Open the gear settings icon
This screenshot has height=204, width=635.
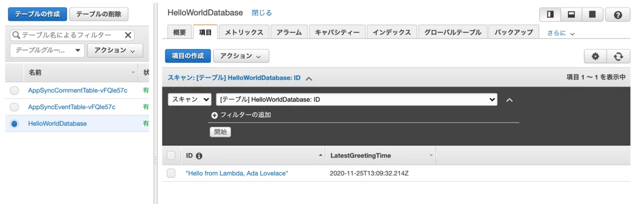pos(595,57)
